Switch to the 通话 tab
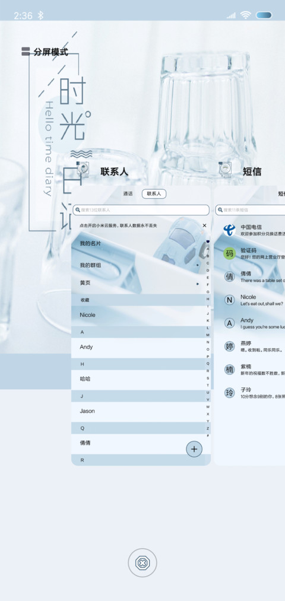285x601 pixels. [128, 194]
